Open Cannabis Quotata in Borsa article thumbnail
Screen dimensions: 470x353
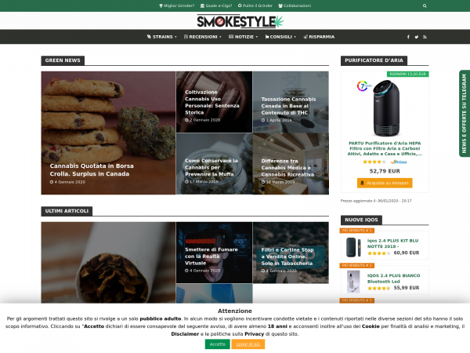tap(108, 133)
